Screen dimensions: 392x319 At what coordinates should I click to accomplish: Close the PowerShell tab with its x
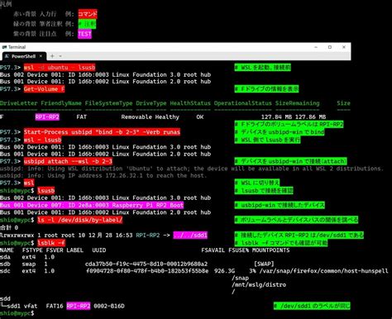pyautogui.click(x=41, y=56)
